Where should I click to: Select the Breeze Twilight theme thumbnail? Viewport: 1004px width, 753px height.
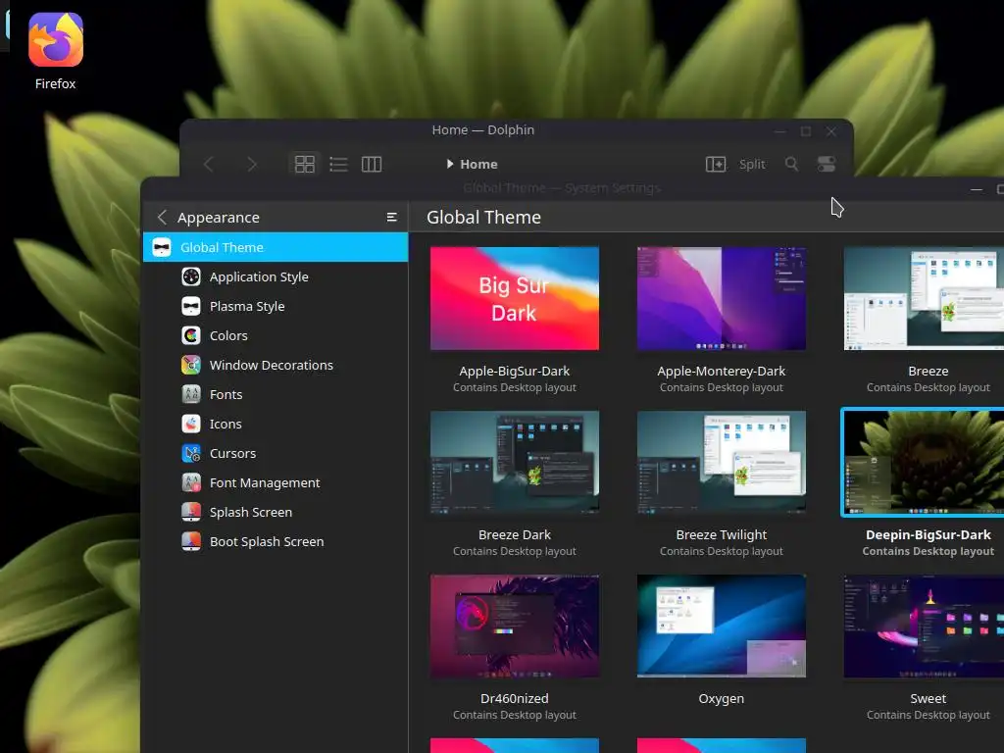tap(722, 463)
